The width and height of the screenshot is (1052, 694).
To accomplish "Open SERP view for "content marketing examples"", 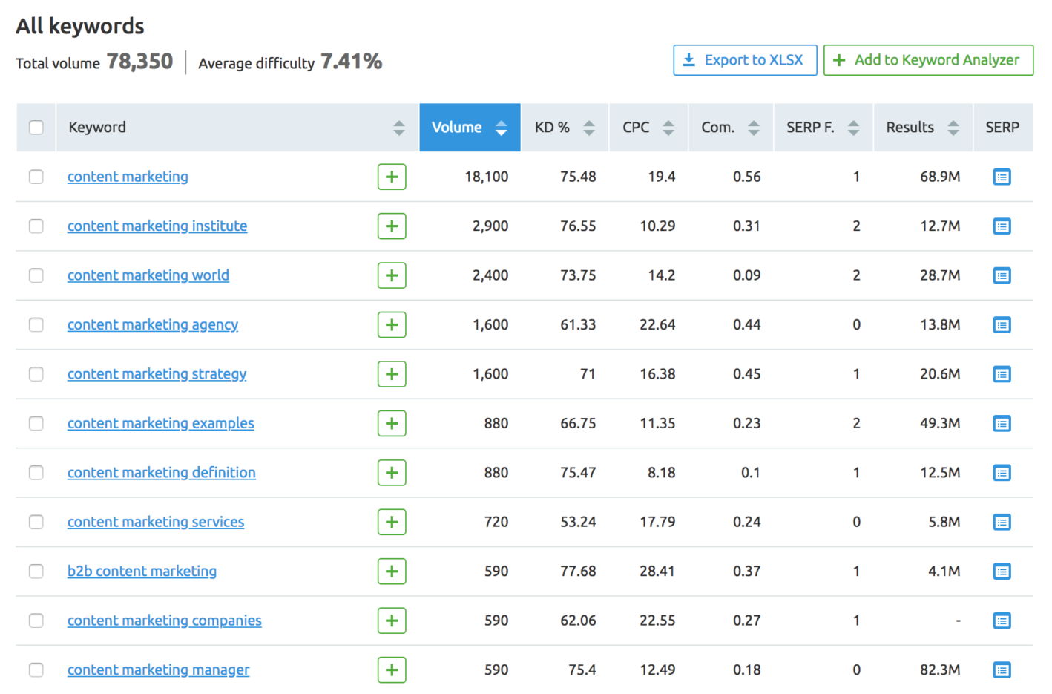I will (x=1002, y=423).
